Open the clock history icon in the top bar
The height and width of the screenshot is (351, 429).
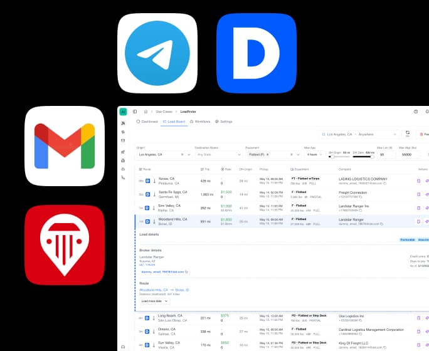(x=416, y=112)
